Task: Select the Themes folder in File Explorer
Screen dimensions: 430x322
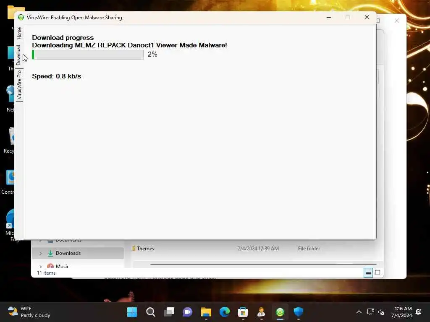Action: 145,248
